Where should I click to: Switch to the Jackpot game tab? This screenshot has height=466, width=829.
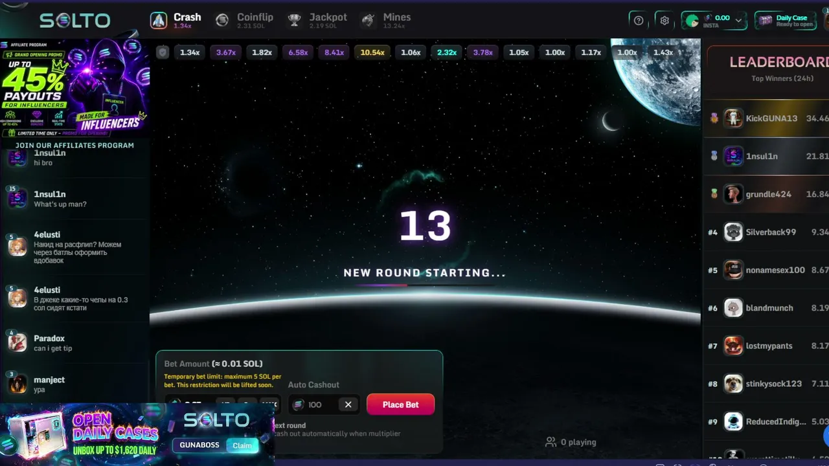[317, 21]
